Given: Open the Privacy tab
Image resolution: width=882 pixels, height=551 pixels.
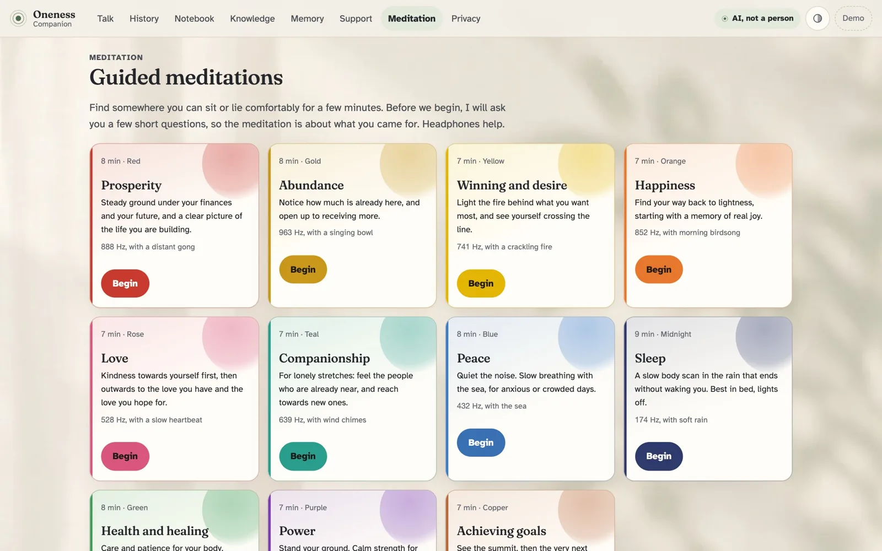Looking at the screenshot, I should pyautogui.click(x=466, y=19).
